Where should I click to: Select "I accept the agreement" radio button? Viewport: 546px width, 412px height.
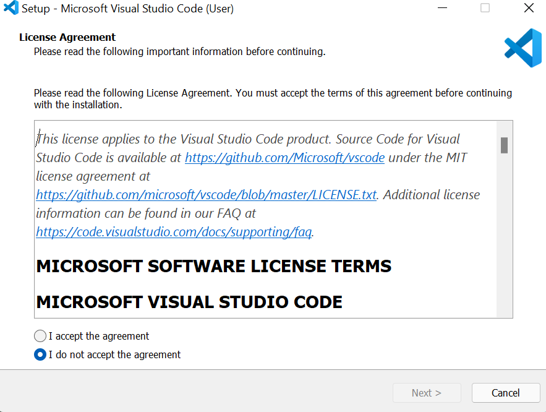40,336
